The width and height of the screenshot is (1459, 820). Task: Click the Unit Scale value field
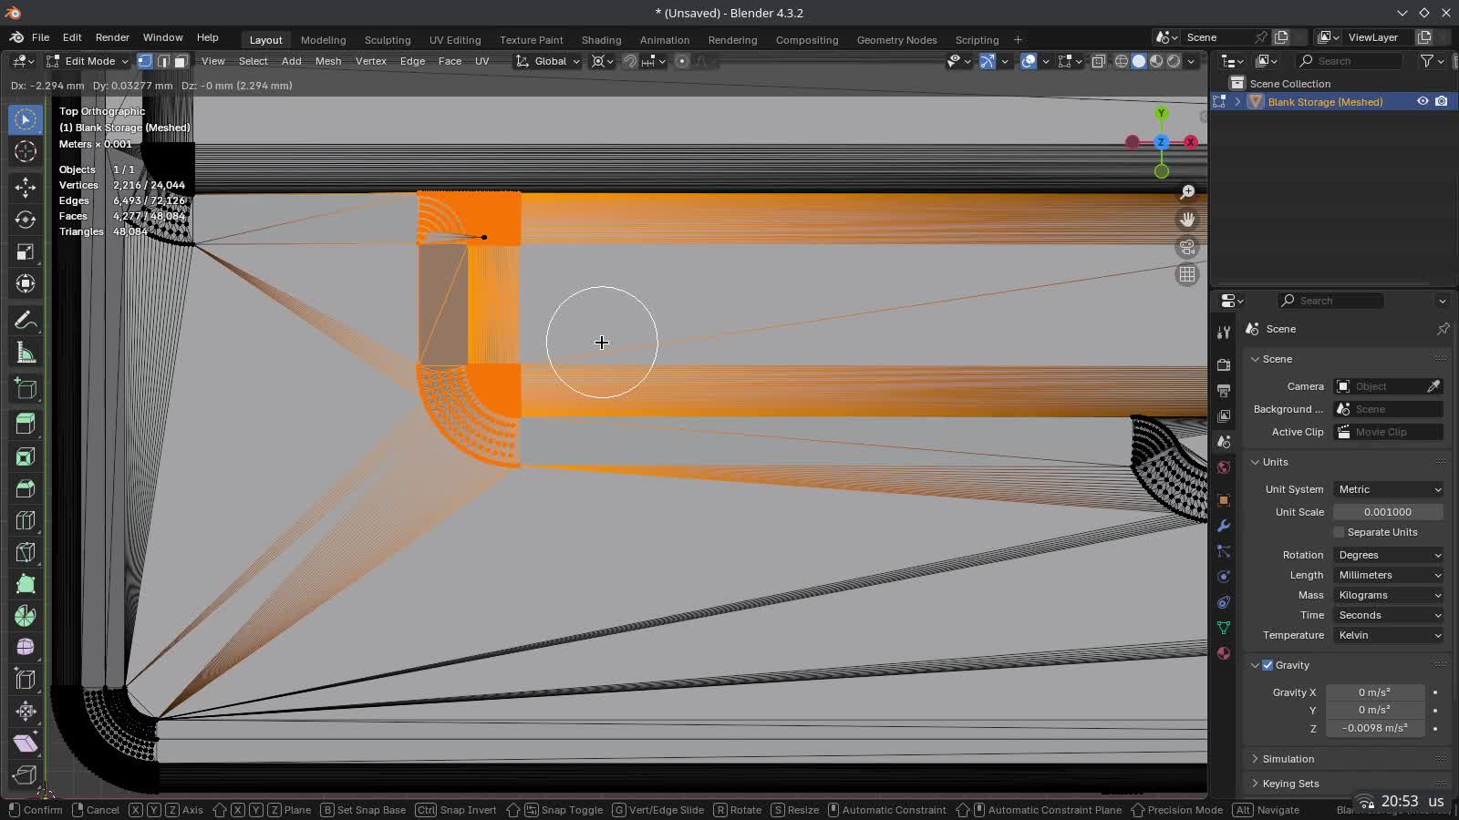1388,512
